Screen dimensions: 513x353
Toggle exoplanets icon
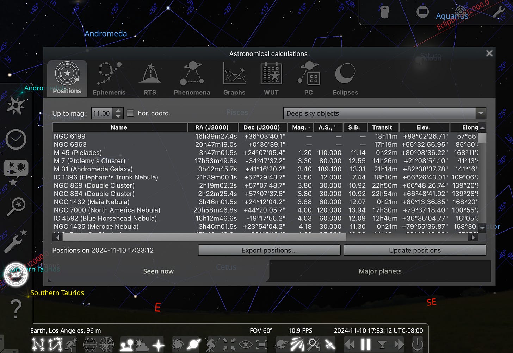click(x=281, y=344)
